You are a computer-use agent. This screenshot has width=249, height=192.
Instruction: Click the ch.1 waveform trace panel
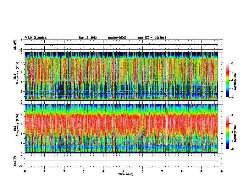pyautogui.click(x=123, y=45)
